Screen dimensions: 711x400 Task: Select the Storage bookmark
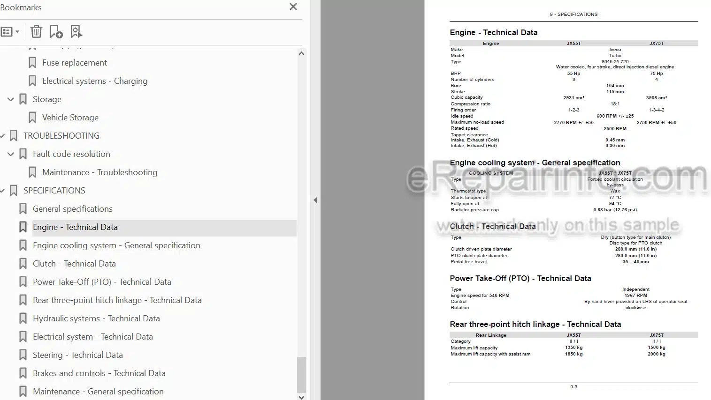47,99
